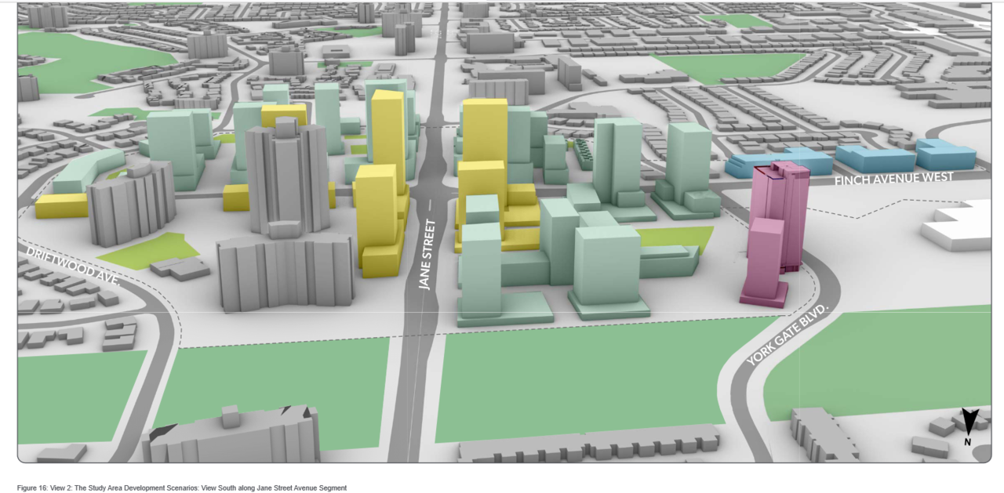Click the teal tower beside Jane Street foreground
The width and height of the screenshot is (1004, 493).
[481, 270]
